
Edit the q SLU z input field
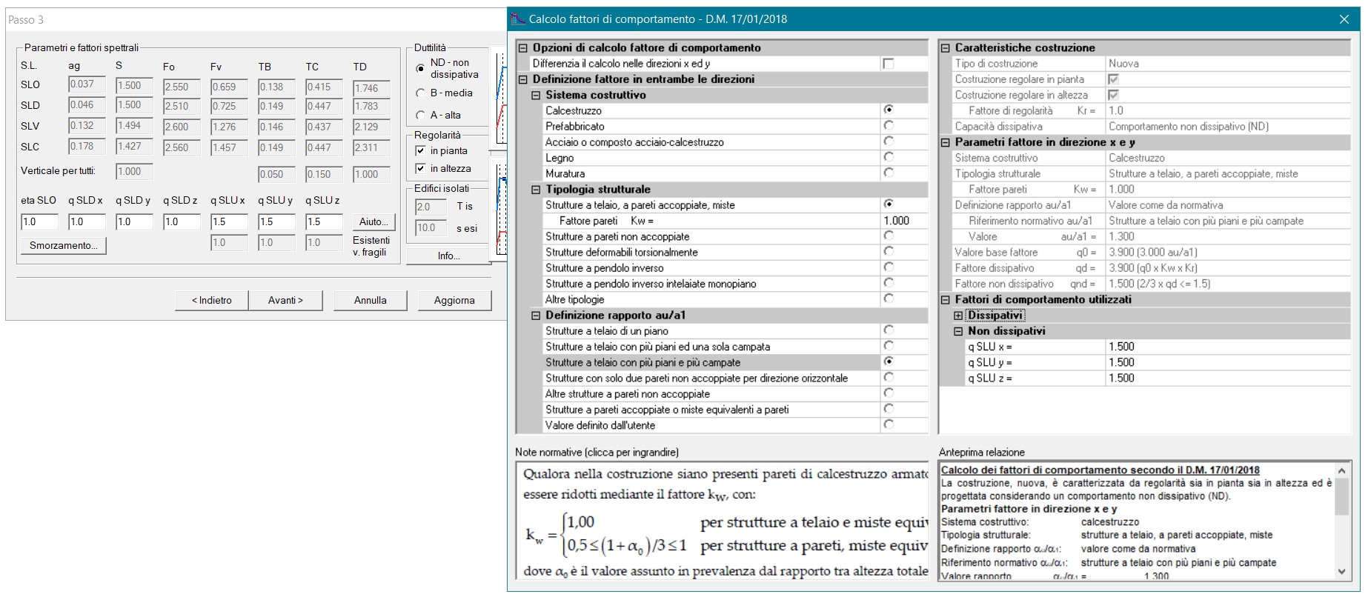(324, 221)
